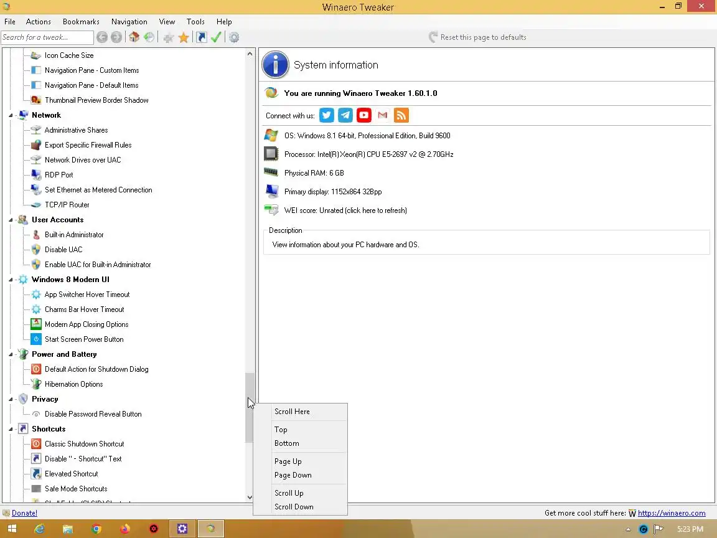
Task: Click the Donate! link
Action: click(25, 513)
